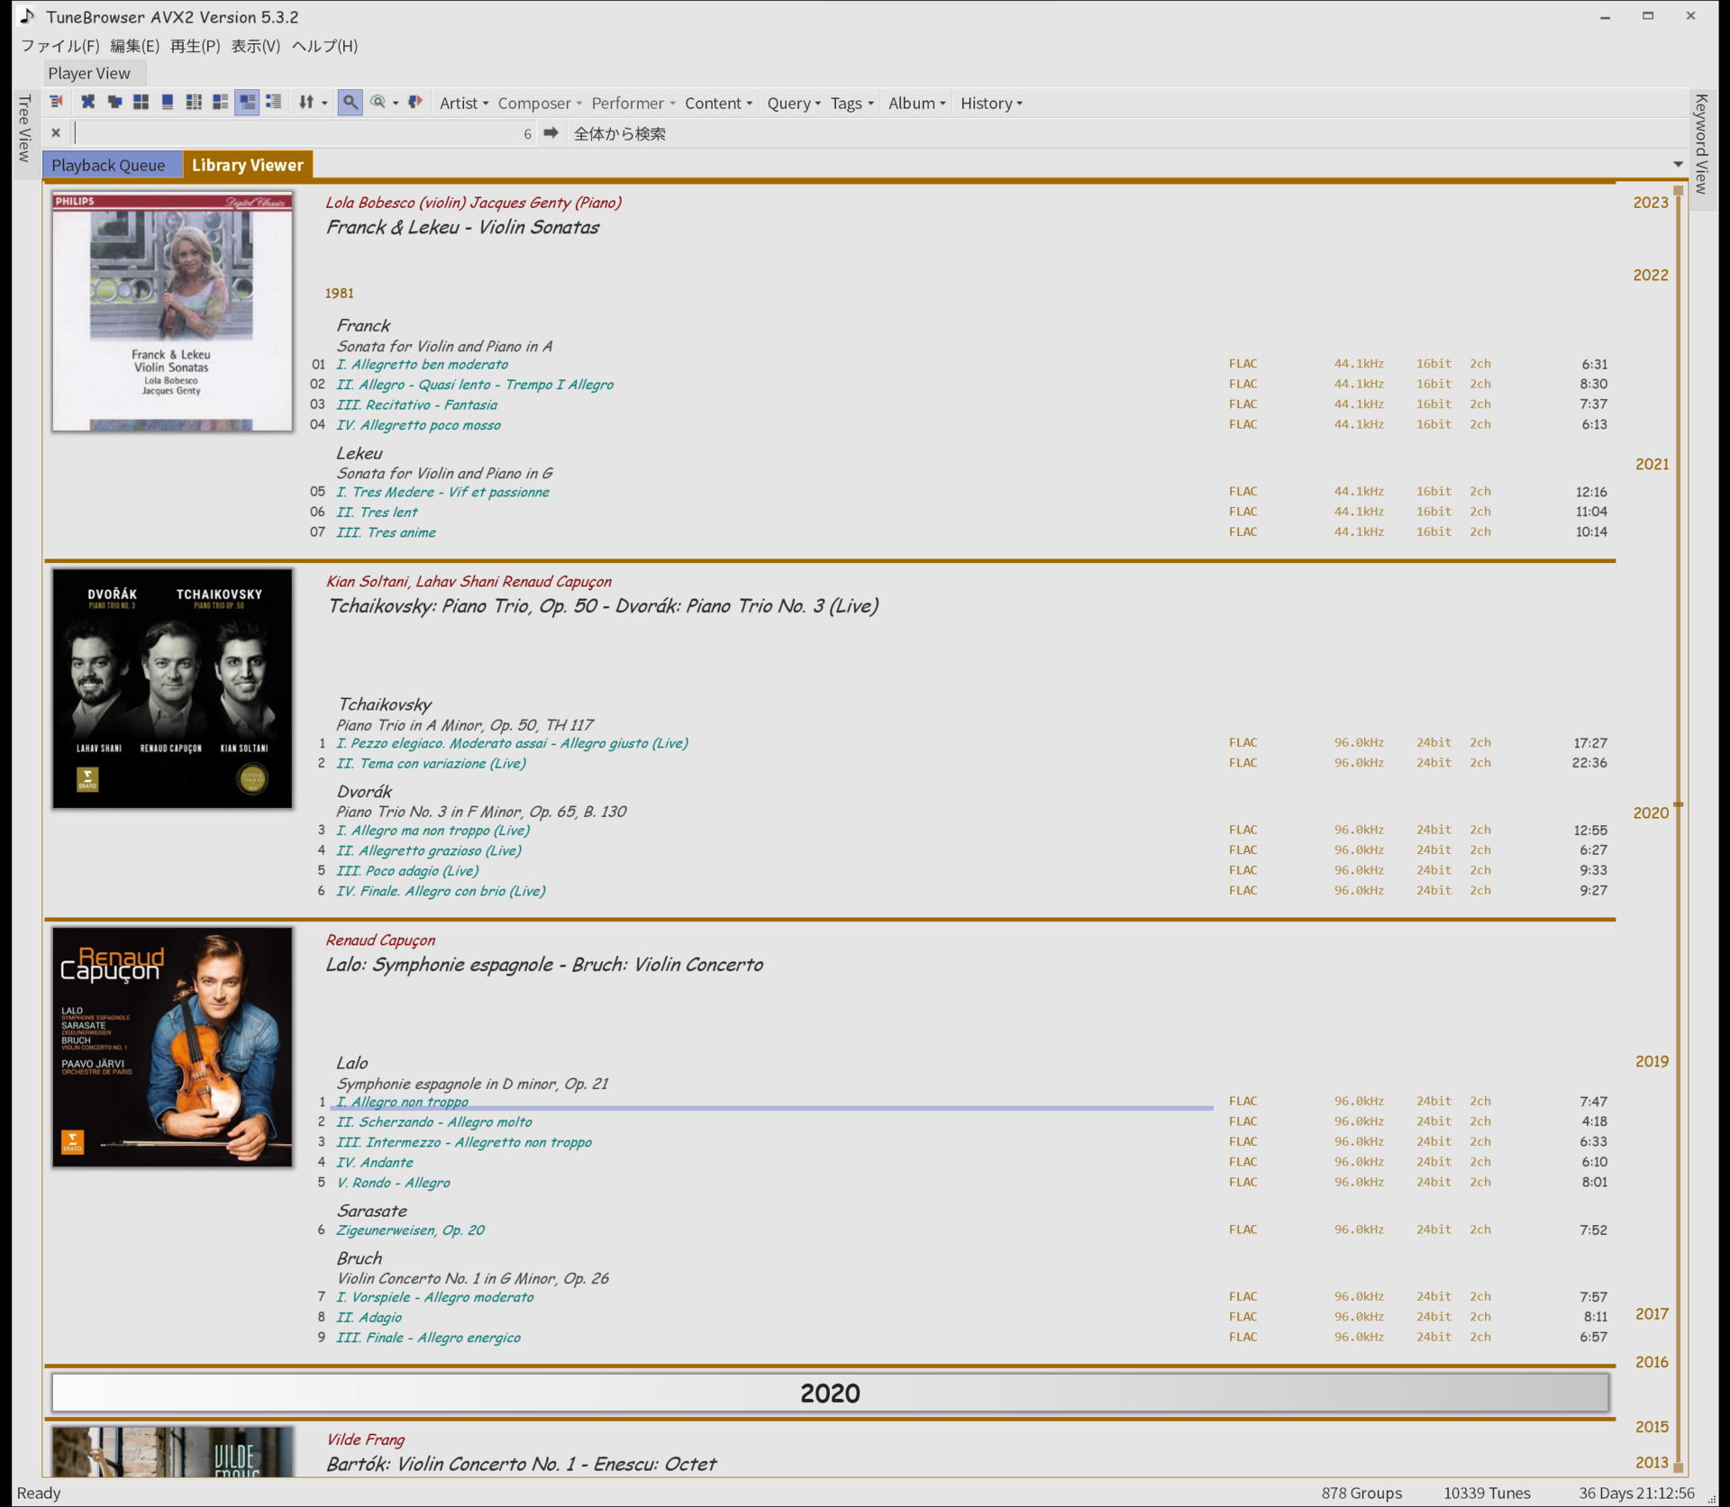Select track IV. Allegretto poco mosso
1730x1507 pixels.
click(418, 425)
